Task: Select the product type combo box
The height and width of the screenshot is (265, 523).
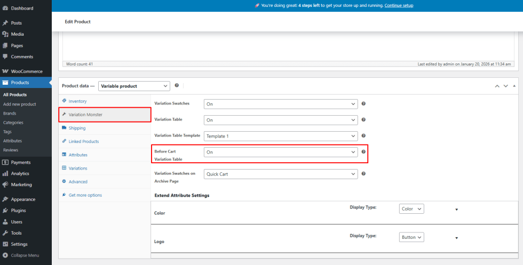Action: tap(134, 86)
